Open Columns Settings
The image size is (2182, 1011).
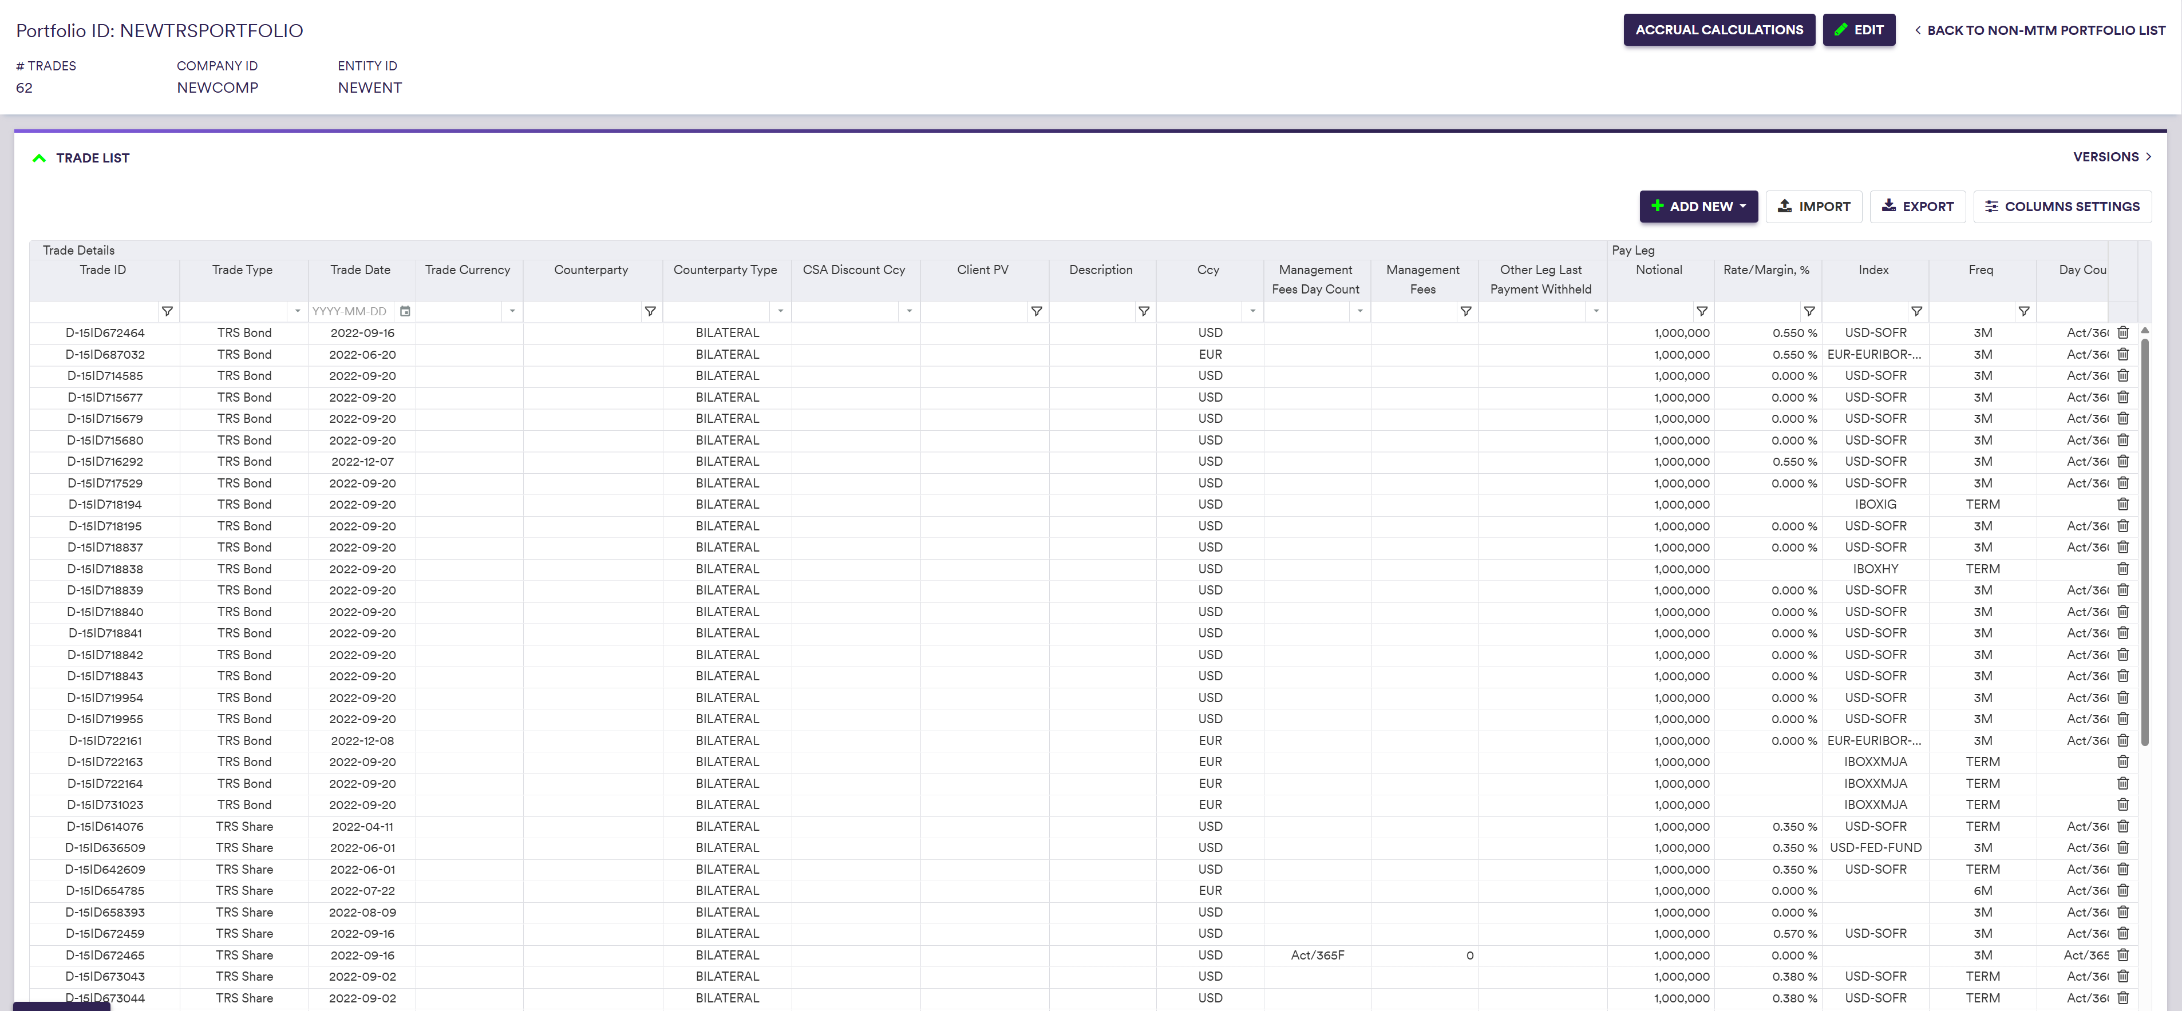(2062, 207)
